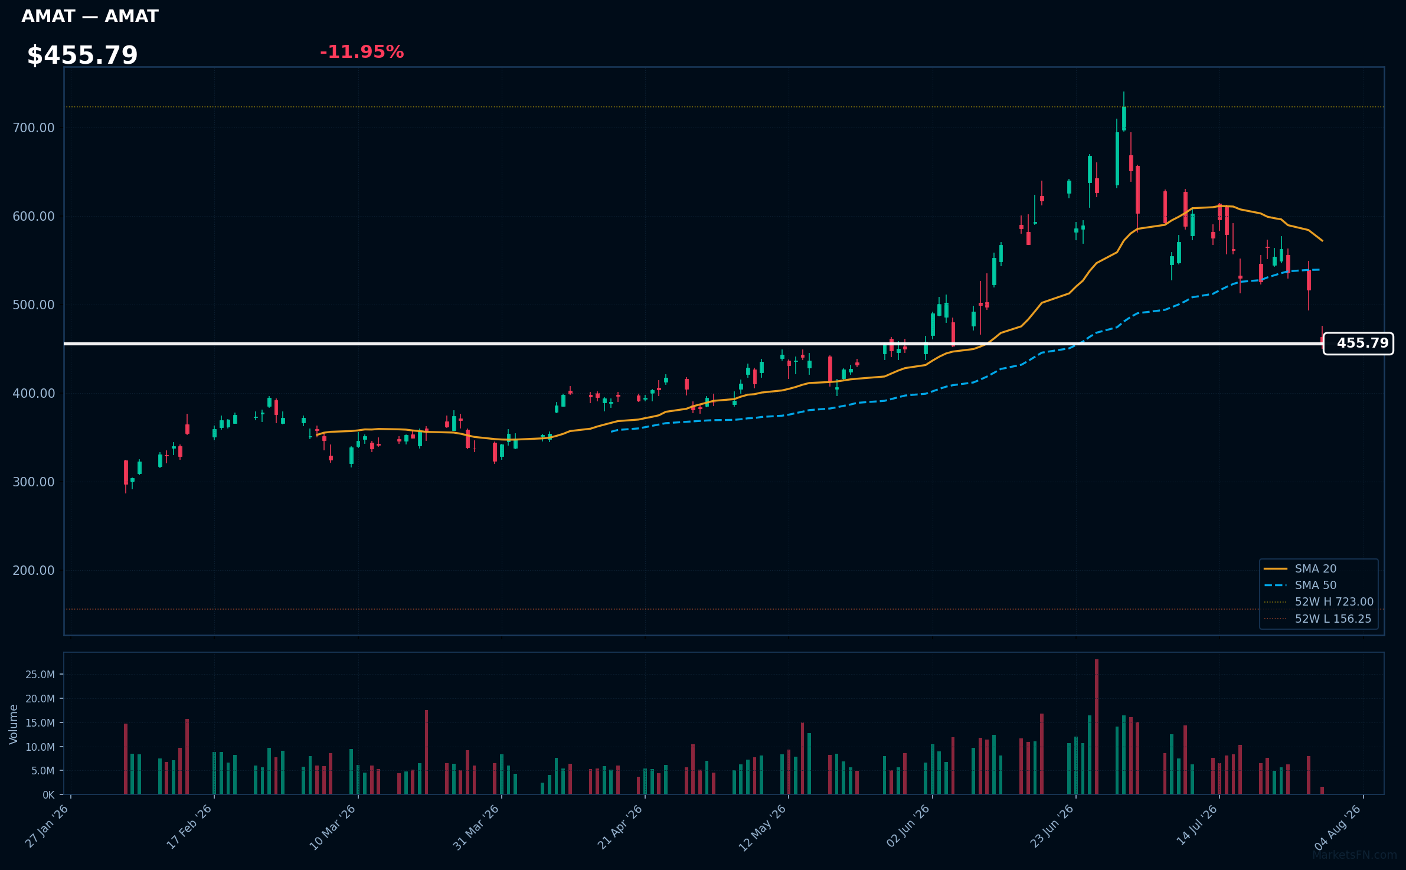Click the 52W L 156.25 legend entry
The image size is (1406, 870).
[x=1317, y=619]
